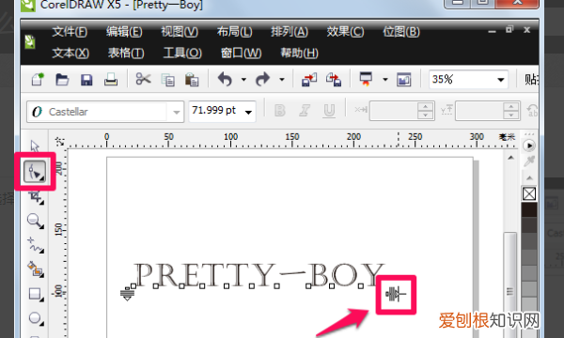The image size is (564, 338).
Task: Toggle Underline text formatting
Action: pos(329,111)
